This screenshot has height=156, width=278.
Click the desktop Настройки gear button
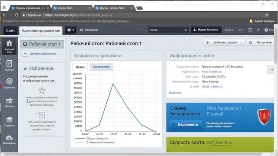(x=260, y=42)
